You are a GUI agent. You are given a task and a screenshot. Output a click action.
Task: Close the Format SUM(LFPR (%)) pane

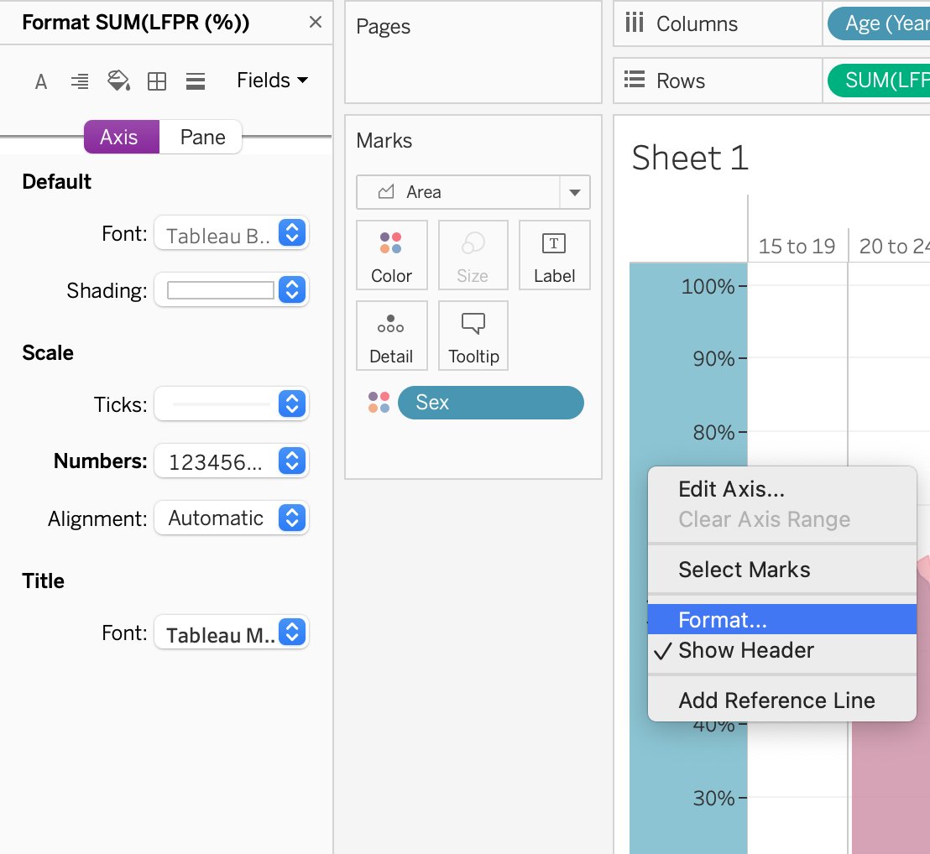[316, 23]
